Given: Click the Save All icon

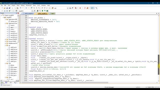Looking at the screenshot, I should coord(9,8).
